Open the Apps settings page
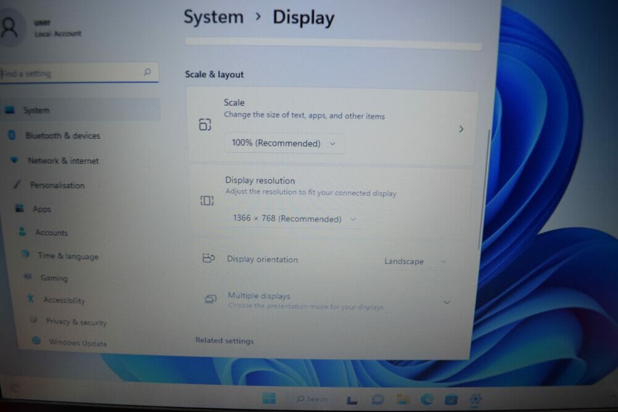Image resolution: width=618 pixels, height=412 pixels. tap(42, 209)
